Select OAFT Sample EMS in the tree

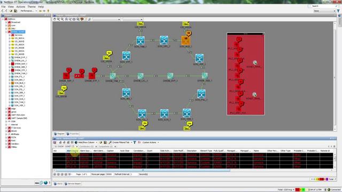coord(19,118)
